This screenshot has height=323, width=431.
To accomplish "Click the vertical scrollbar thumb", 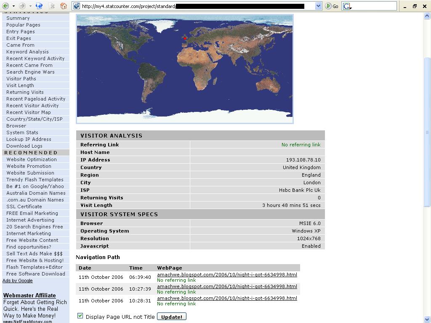I will pos(427,132).
